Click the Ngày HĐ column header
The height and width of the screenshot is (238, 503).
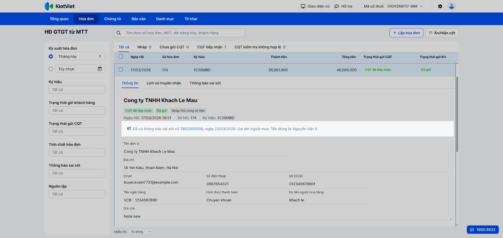[137, 57]
